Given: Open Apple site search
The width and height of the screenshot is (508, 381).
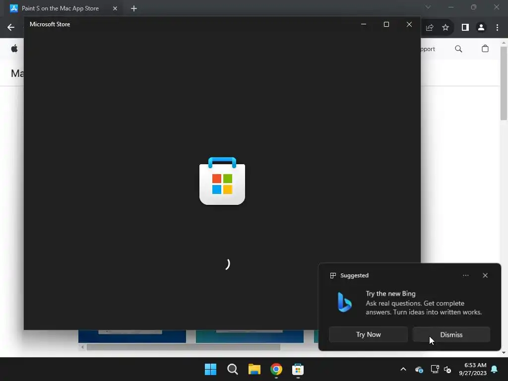Looking at the screenshot, I should 458,49.
